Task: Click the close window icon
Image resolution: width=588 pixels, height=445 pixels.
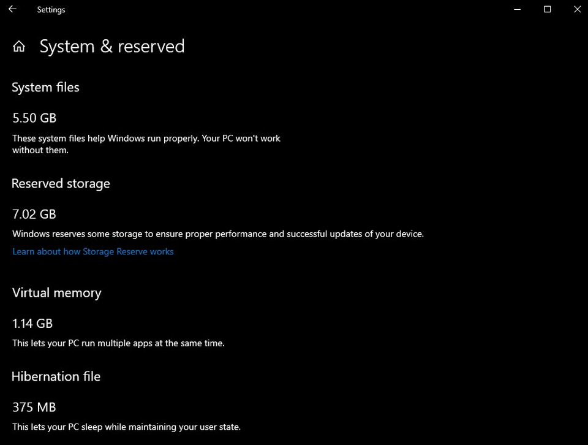Action: point(577,9)
